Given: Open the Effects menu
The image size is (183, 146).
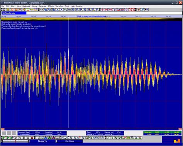Looking at the screenshot, I should point(51,6).
